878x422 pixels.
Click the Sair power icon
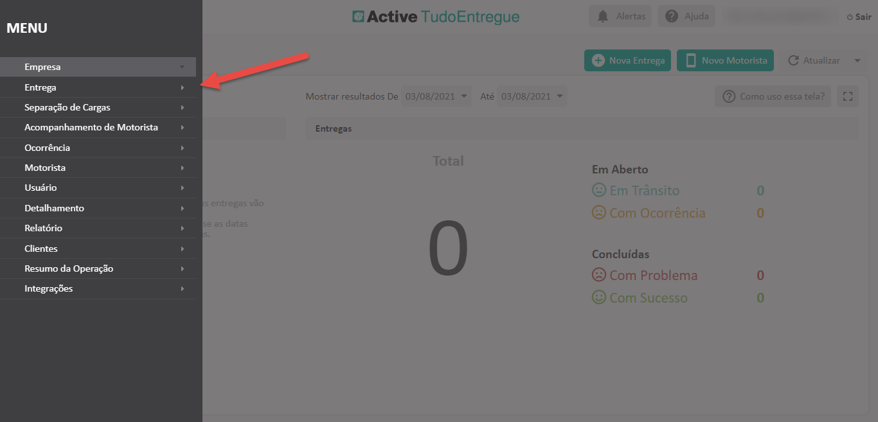[850, 17]
